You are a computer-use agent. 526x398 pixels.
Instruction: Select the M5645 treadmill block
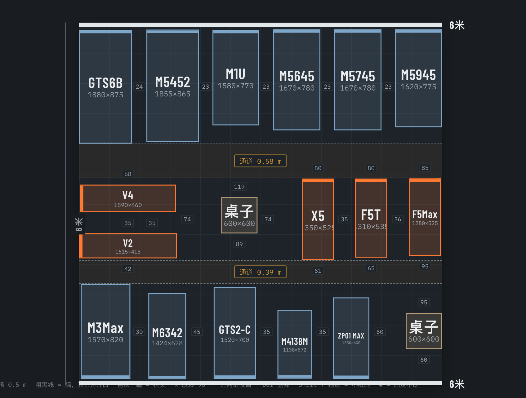297,80
